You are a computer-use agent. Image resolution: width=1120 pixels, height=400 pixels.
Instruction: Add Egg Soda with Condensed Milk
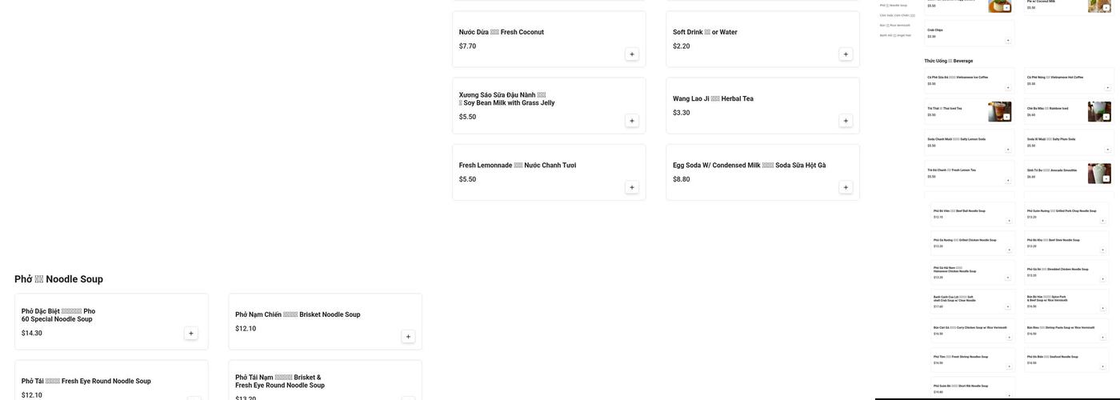coord(846,187)
